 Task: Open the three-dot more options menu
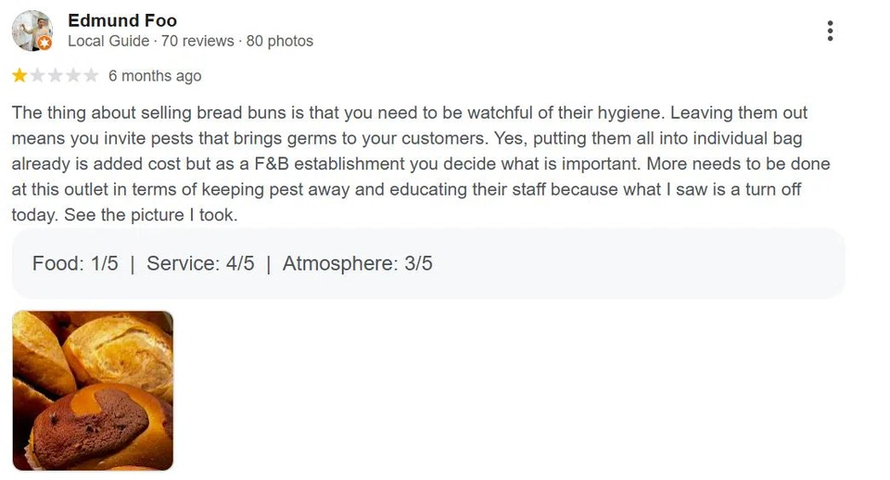click(830, 31)
